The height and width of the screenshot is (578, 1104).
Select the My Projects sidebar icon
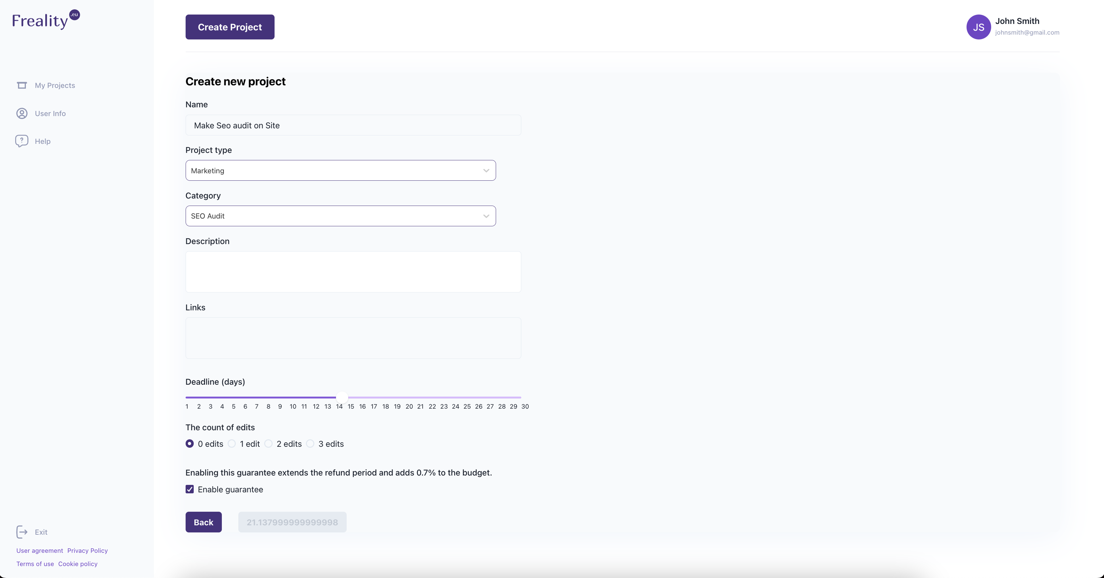click(x=21, y=85)
